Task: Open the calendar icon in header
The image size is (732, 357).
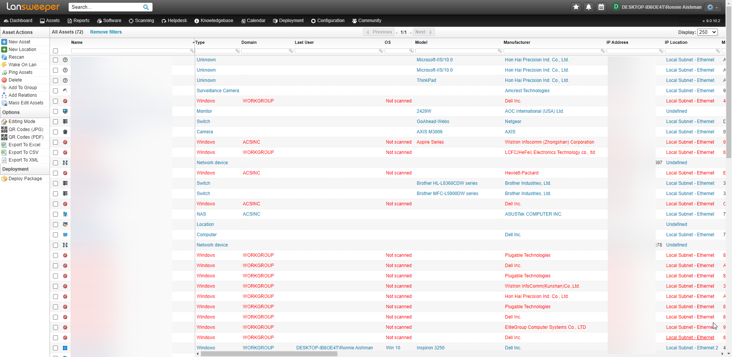Action: 601,7
